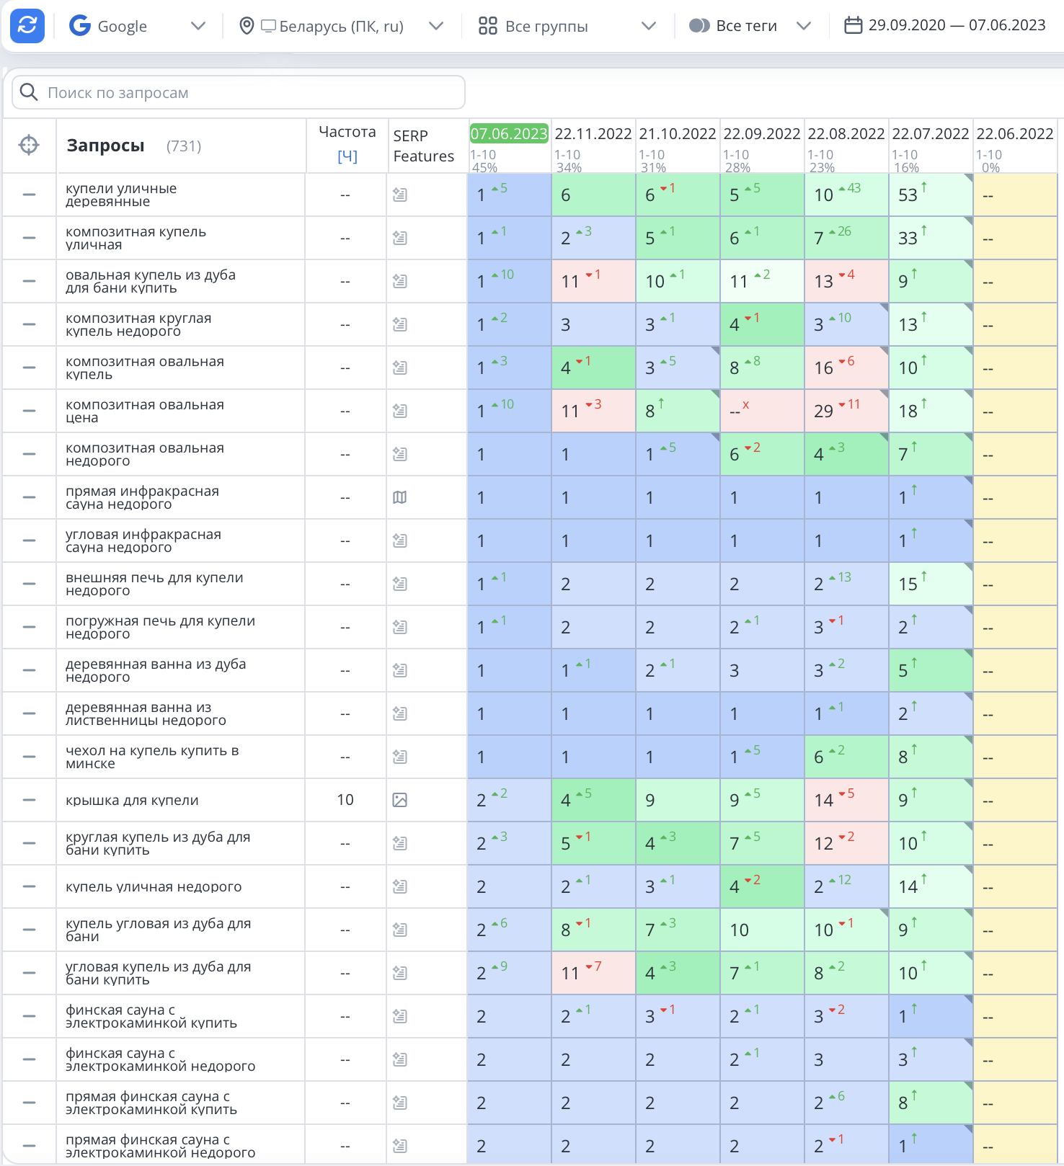Click the calendar icon beside the date range
The height and width of the screenshot is (1166, 1064).
pyautogui.click(x=853, y=26)
